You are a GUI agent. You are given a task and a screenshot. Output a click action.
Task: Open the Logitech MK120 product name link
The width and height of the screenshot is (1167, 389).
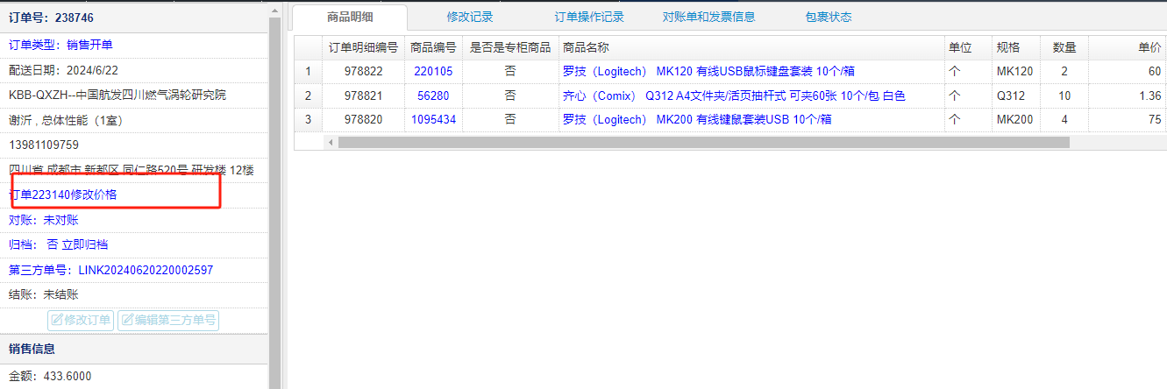click(x=709, y=71)
